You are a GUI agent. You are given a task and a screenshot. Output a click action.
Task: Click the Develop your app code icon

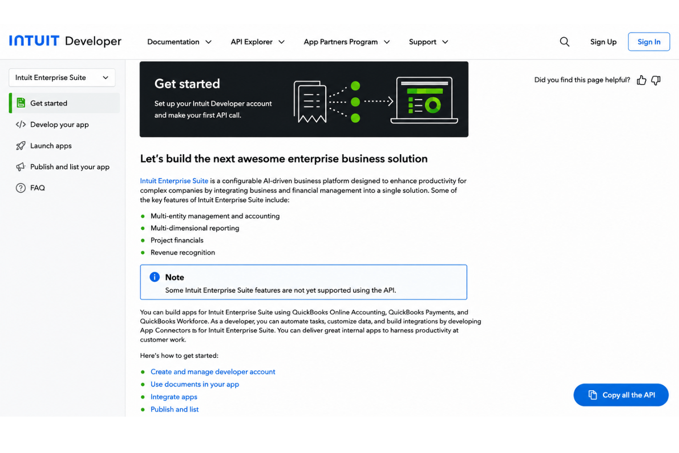(21, 124)
